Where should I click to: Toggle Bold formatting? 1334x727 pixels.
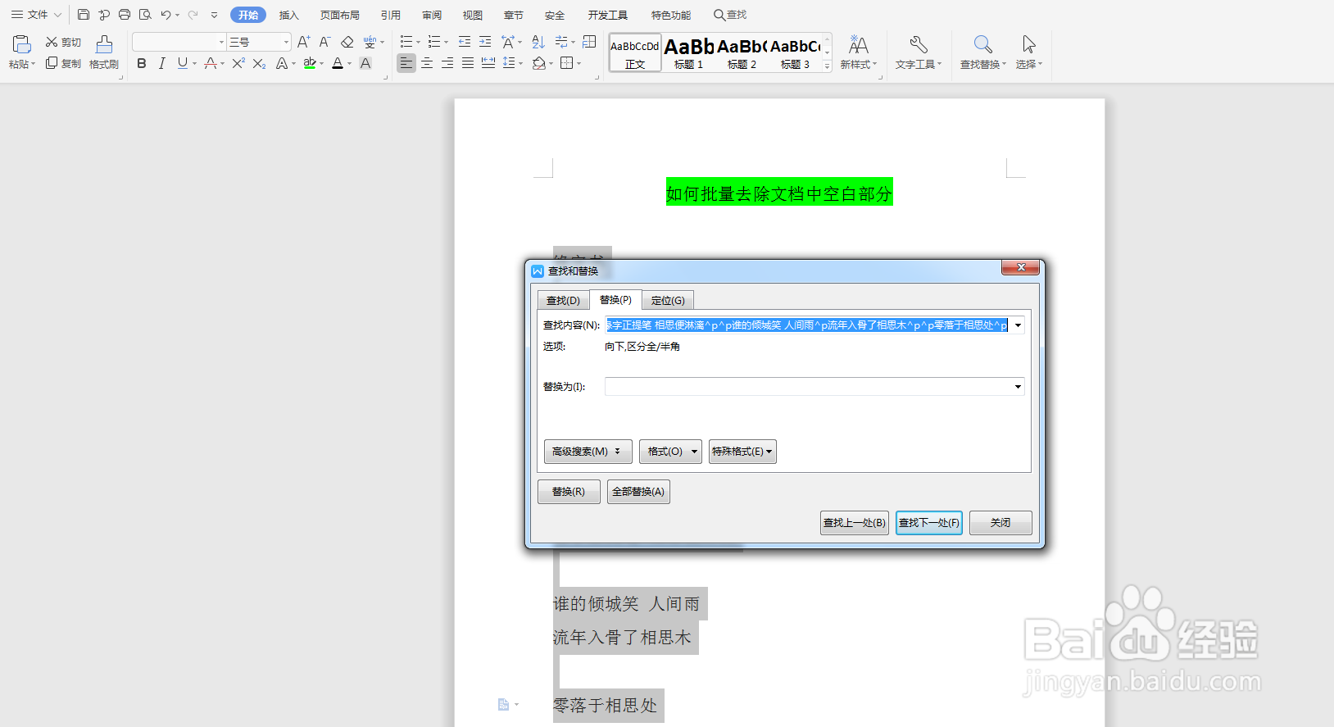(141, 63)
